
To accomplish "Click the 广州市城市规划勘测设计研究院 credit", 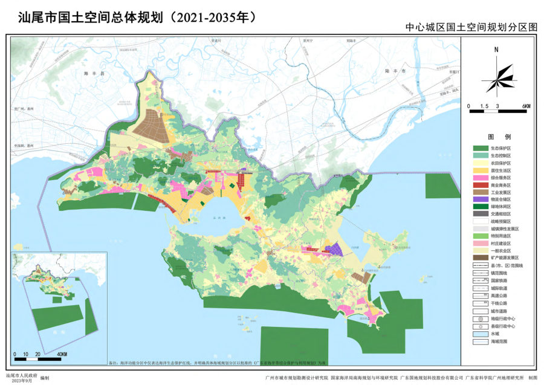I will pyautogui.click(x=296, y=378).
